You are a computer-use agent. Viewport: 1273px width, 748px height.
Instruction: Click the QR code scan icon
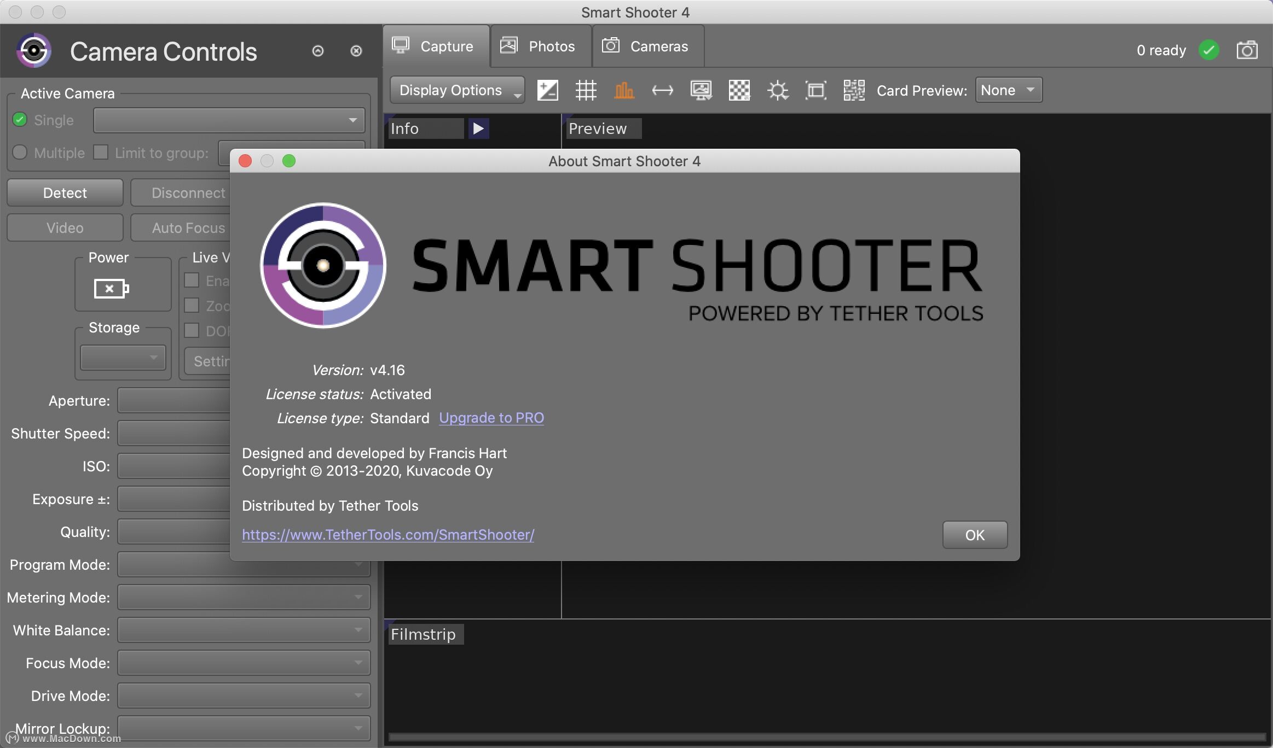pyautogui.click(x=854, y=90)
